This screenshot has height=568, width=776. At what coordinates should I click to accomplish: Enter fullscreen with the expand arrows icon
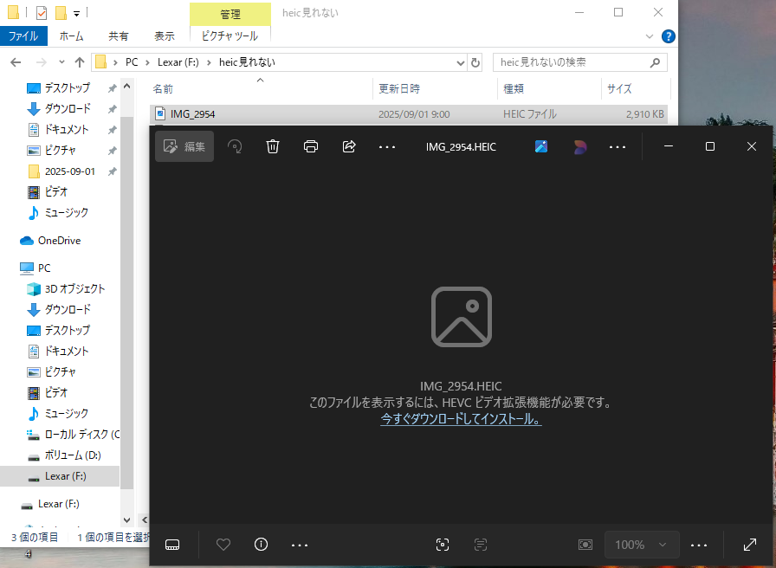(750, 545)
